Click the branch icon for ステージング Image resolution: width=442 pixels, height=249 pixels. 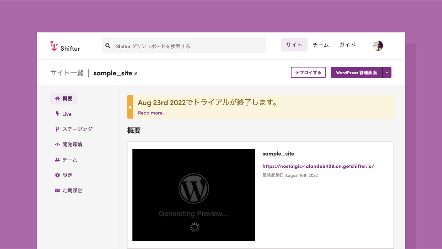(57, 129)
